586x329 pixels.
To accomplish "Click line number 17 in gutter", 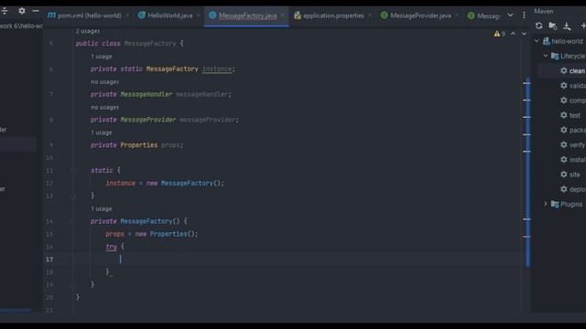I will point(49,260).
